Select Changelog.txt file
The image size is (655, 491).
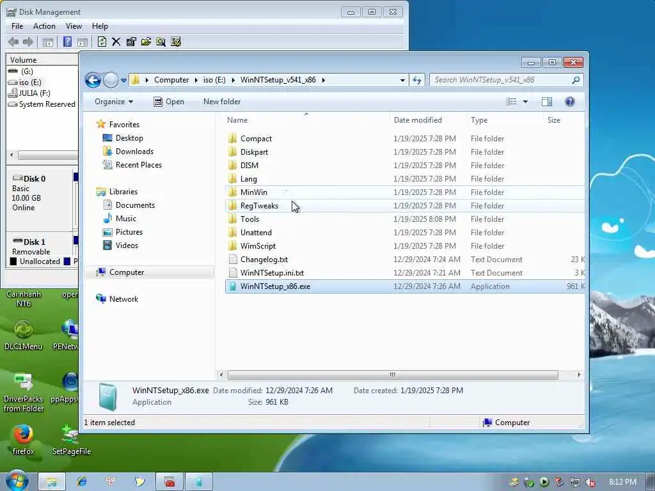[x=404, y=260]
